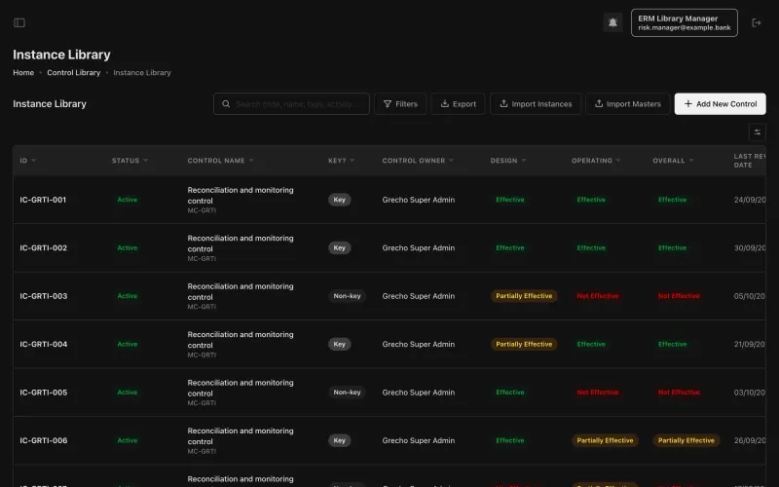Click Partially Effective overall badge for IC-GRTI-006
The image size is (779, 487).
pos(686,441)
